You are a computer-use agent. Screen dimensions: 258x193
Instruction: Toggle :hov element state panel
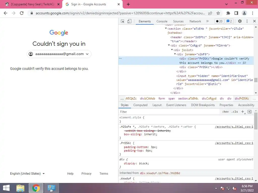tap(225, 112)
